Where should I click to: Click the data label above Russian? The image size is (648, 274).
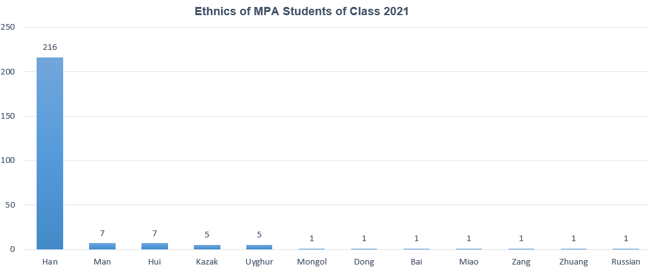point(626,239)
